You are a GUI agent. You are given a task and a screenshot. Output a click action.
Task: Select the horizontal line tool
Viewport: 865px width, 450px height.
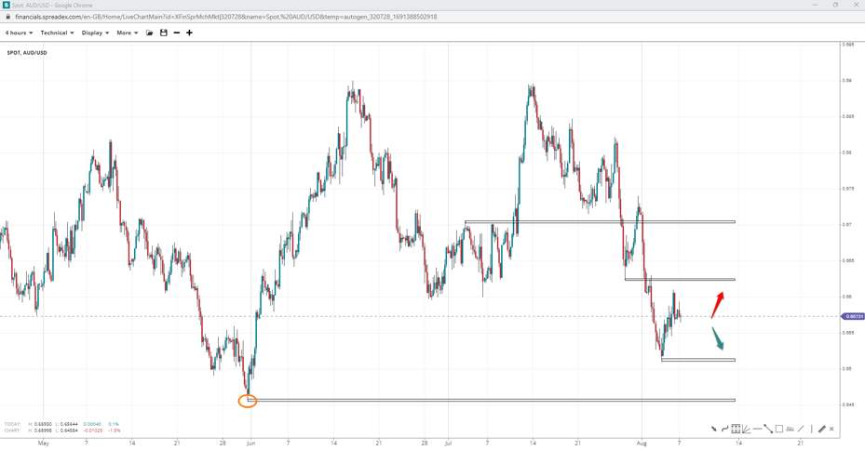click(x=757, y=430)
